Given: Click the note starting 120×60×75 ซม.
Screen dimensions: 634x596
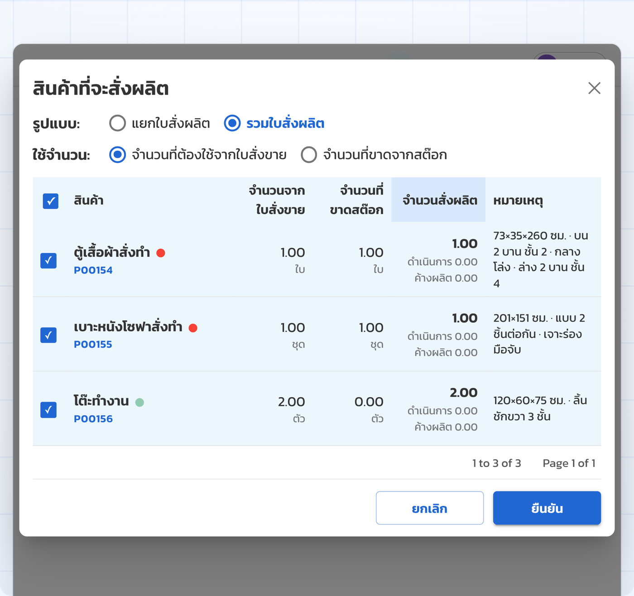Looking at the screenshot, I should point(540,409).
